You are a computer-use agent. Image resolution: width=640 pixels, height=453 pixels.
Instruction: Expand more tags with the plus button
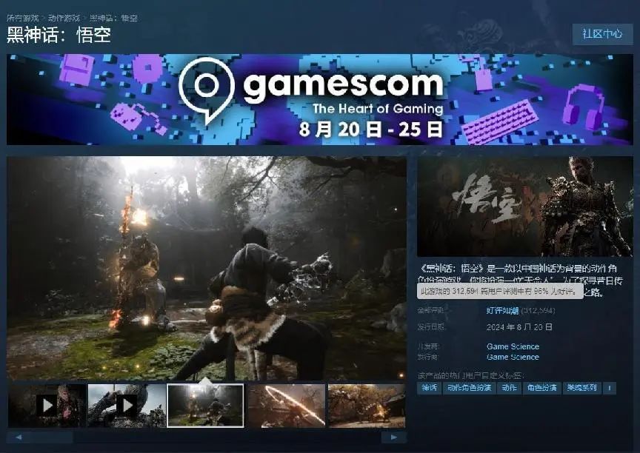coord(610,388)
